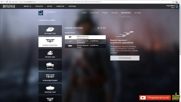The height and width of the screenshot is (102, 181).
Task: Click the ВЕРНУТЬСЯ К ОБЗОРУ link
Action: [x=47, y=20]
